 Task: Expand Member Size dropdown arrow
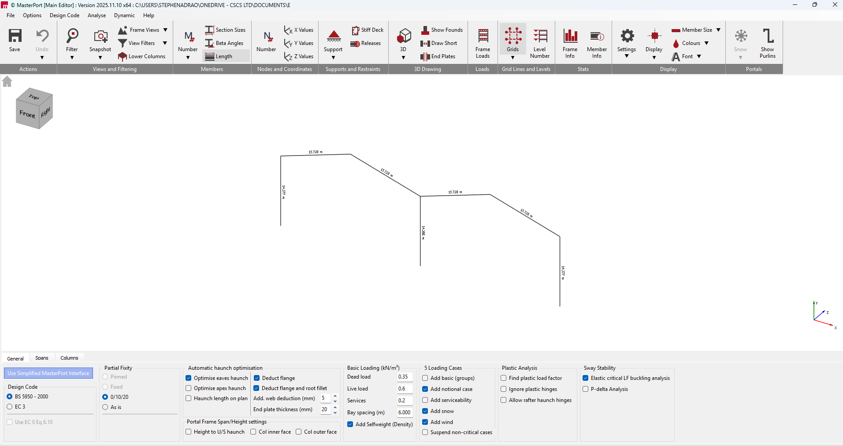pos(718,30)
